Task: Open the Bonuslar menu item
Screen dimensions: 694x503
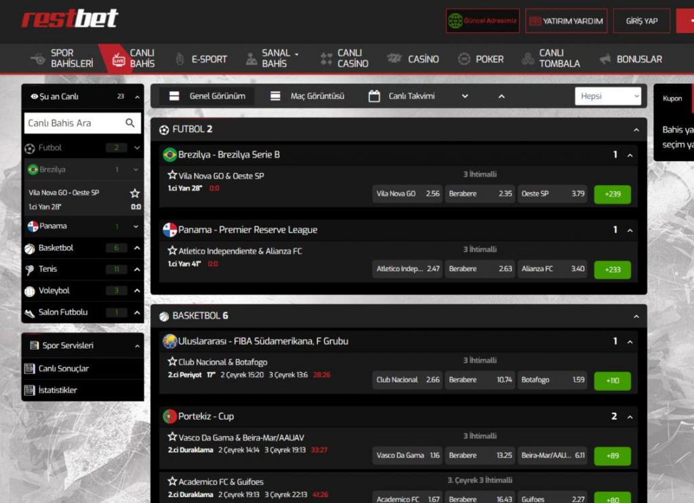Action: click(x=631, y=59)
